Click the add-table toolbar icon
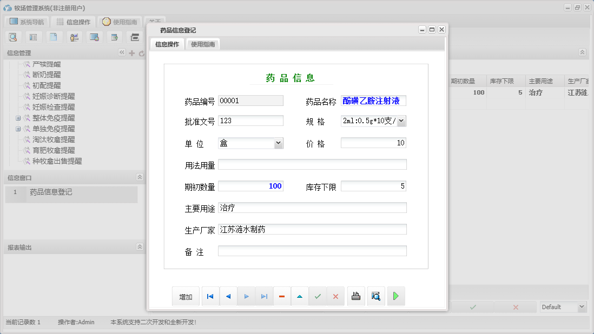Viewport: 594px width, 334px height. tap(113, 37)
